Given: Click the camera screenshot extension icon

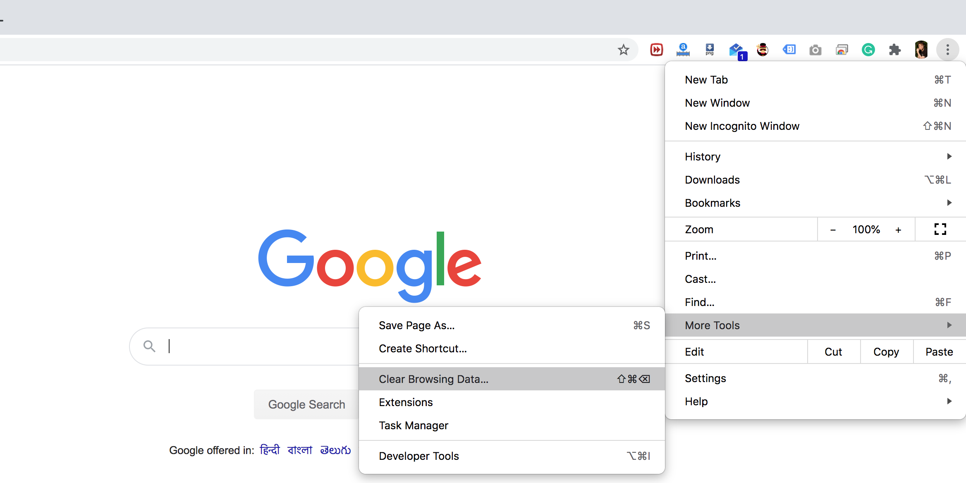Looking at the screenshot, I should (815, 49).
